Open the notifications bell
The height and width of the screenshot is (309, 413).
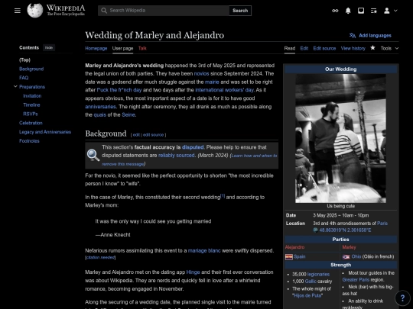(348, 11)
